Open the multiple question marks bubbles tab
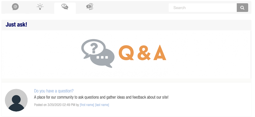The width and height of the screenshot is (255, 117). tap(90, 7)
